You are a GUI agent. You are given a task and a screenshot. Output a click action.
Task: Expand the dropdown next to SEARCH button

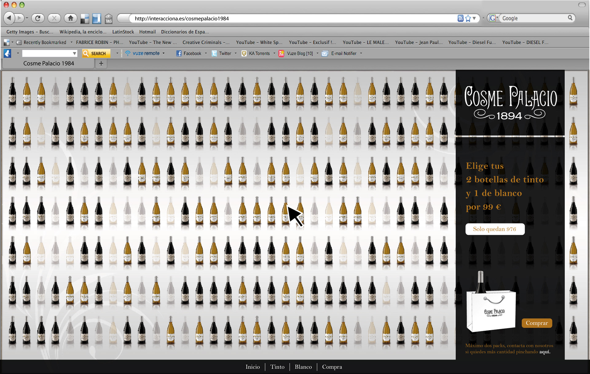[117, 53]
